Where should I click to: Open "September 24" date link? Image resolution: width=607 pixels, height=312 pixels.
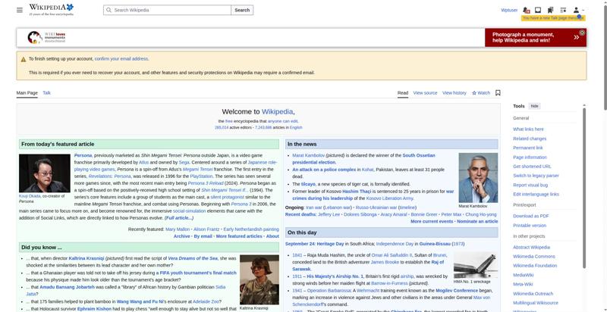tap(300, 244)
